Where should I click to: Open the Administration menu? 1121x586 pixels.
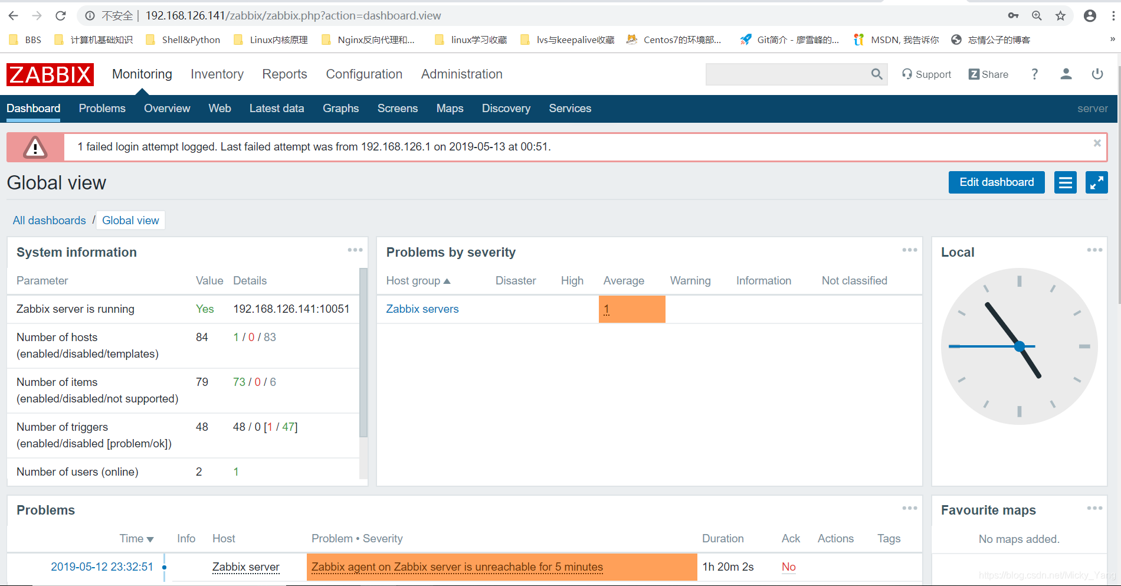pyautogui.click(x=462, y=74)
